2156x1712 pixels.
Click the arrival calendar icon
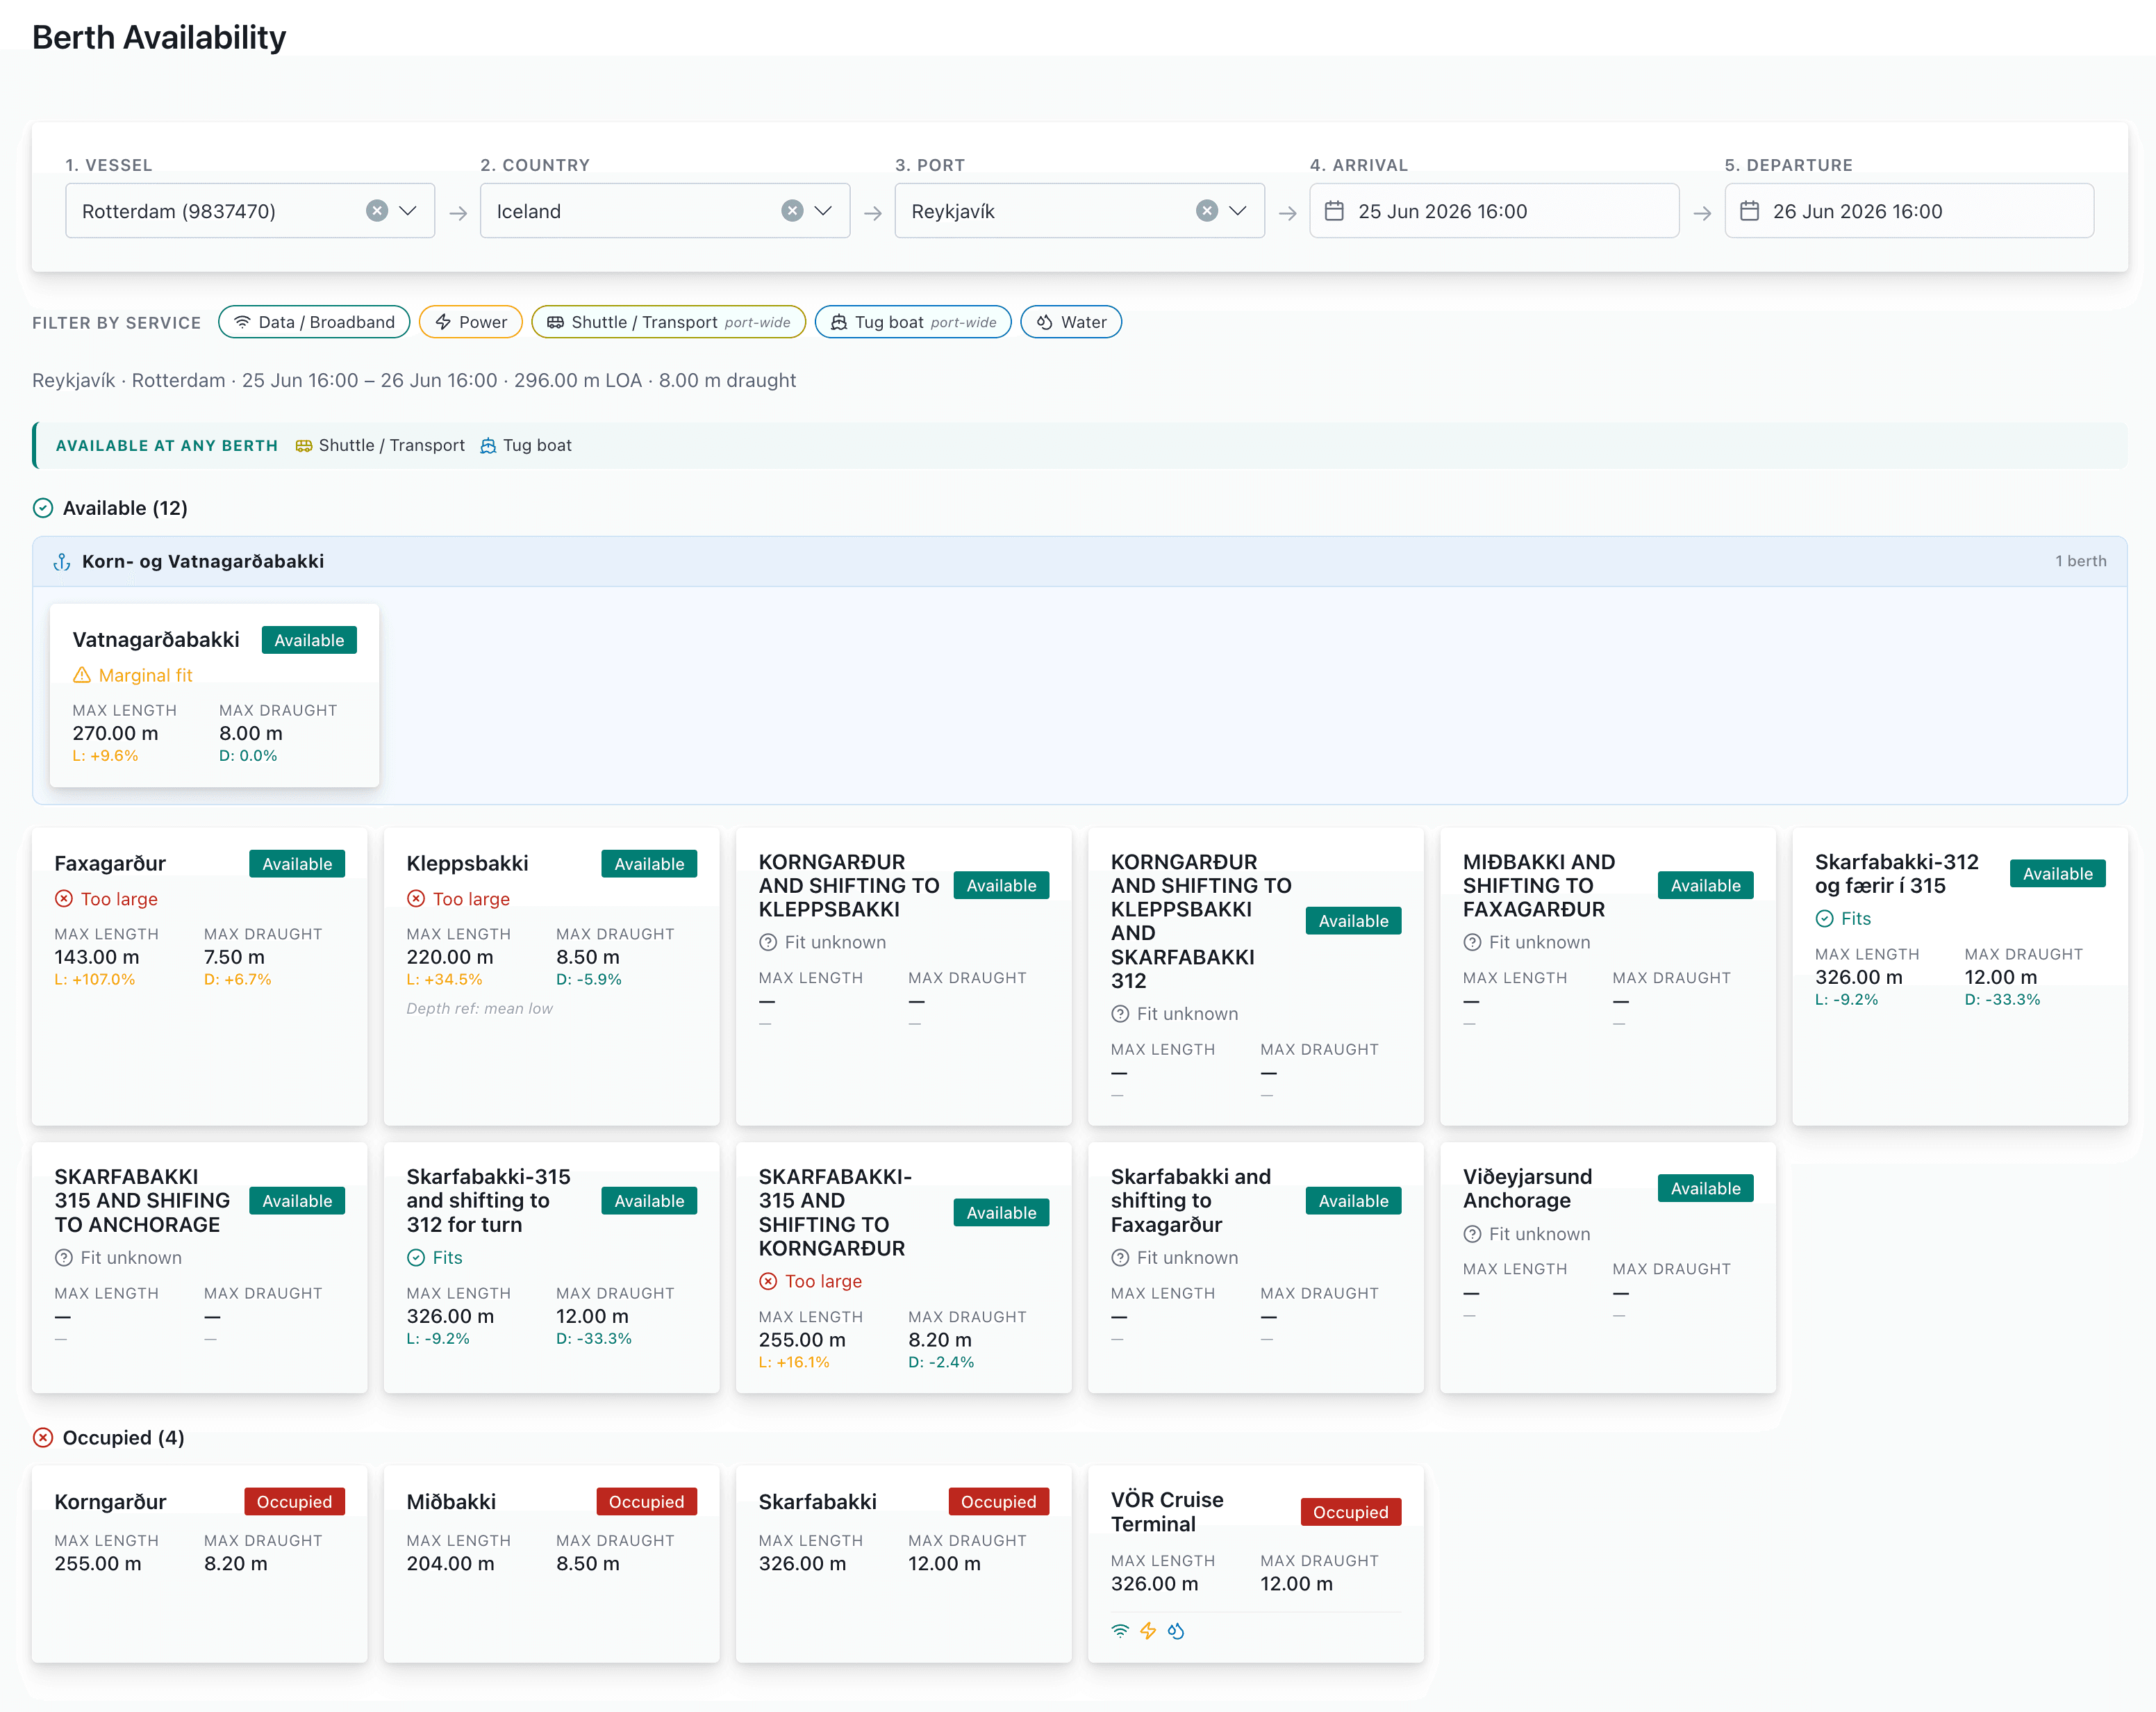1334,211
